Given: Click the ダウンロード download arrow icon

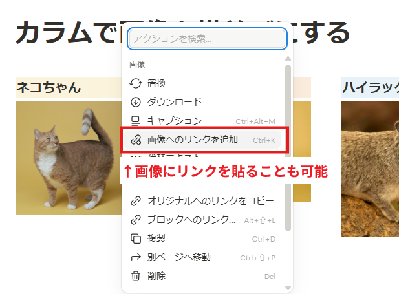Looking at the screenshot, I should pos(136,102).
